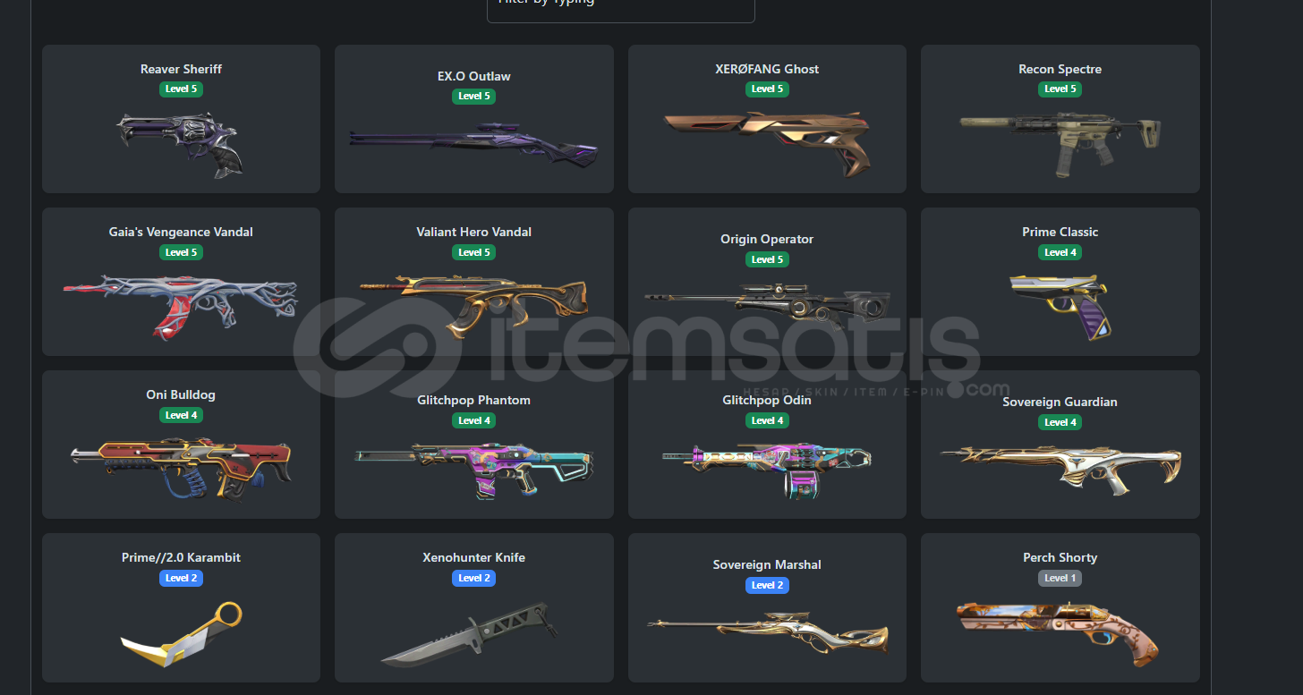The image size is (1303, 695).
Task: Click Level 2 badge under Xenohunter Knife
Action: (x=473, y=578)
